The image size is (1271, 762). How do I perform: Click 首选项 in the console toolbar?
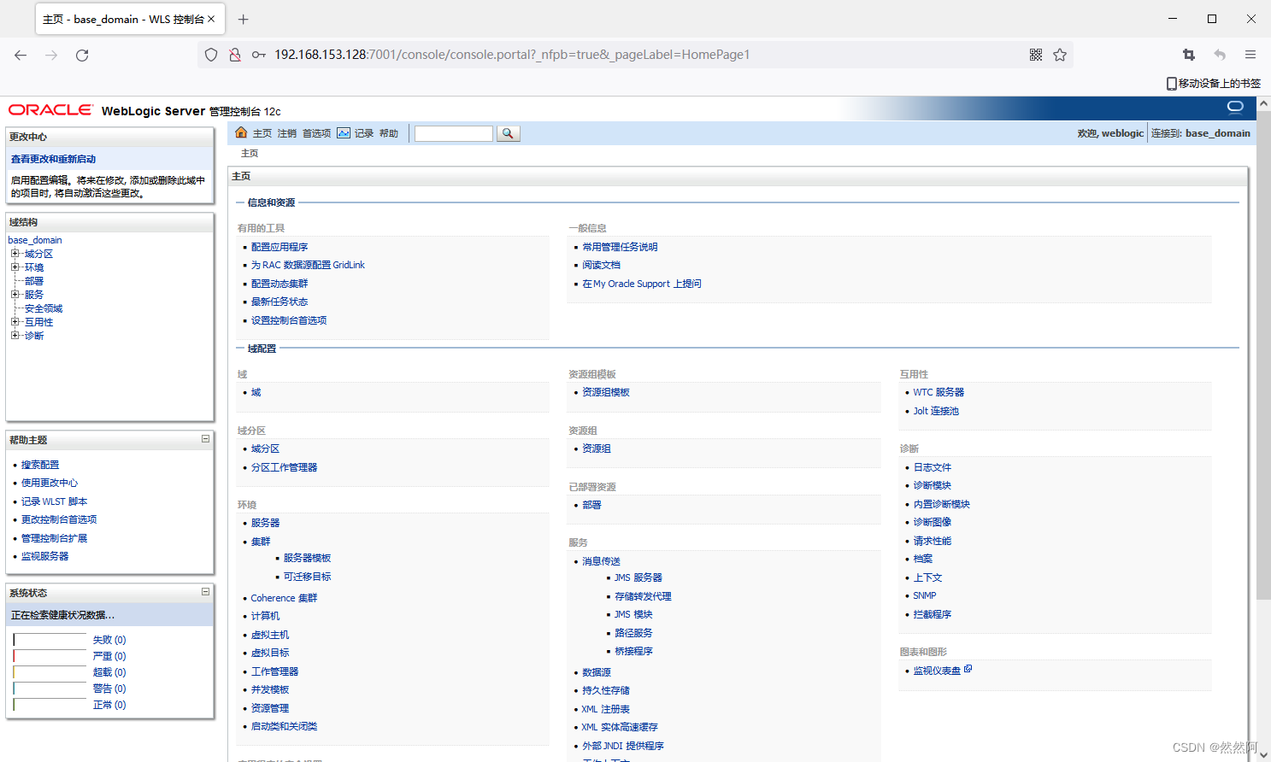[x=316, y=133]
